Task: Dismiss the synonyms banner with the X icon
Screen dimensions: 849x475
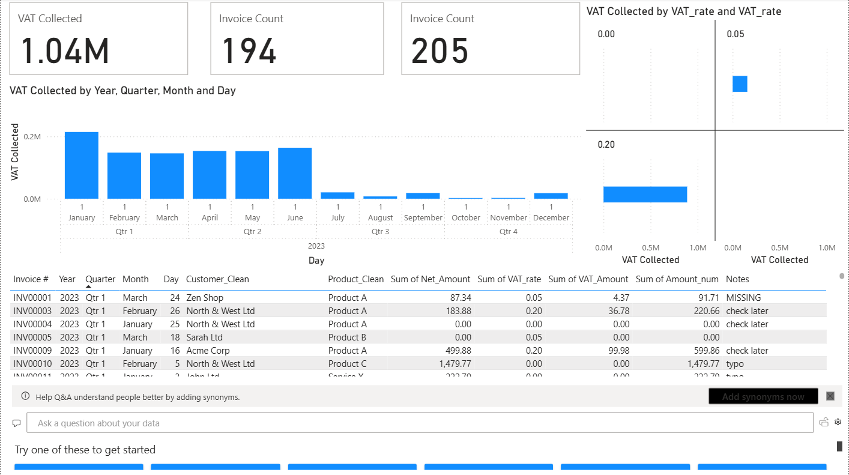Action: (830, 396)
